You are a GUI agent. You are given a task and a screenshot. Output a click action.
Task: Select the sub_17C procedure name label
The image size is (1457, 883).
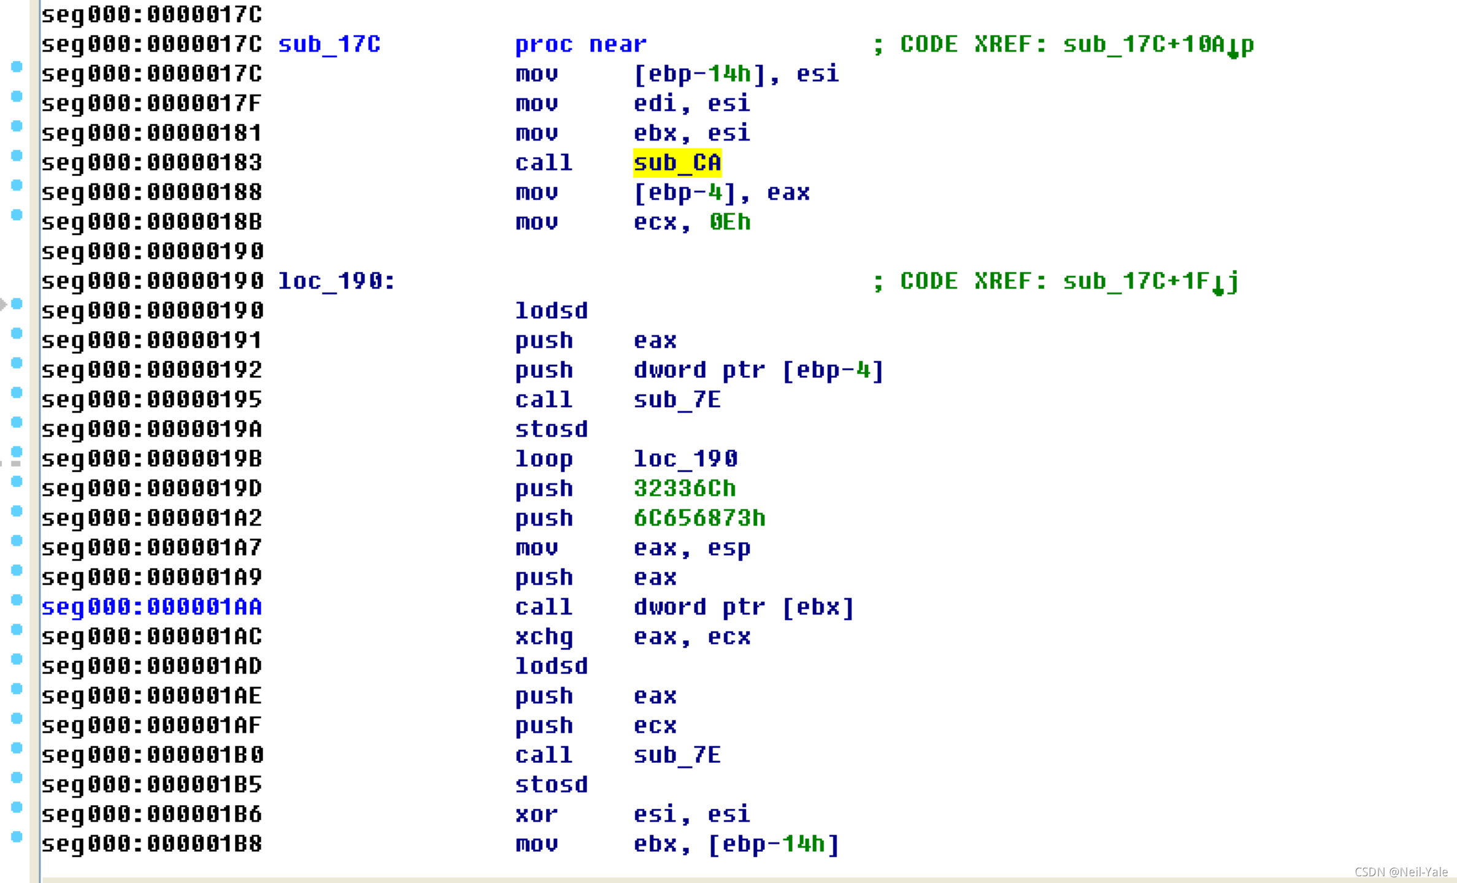pyautogui.click(x=329, y=44)
